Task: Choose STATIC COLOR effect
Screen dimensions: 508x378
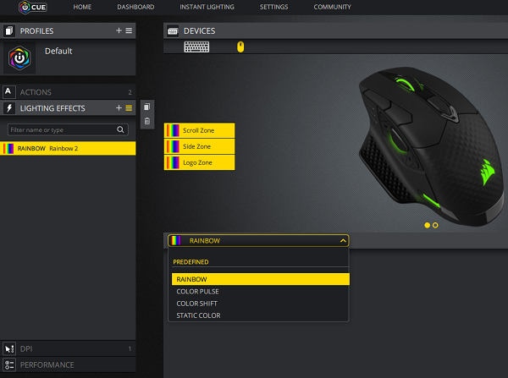Action: pyautogui.click(x=261, y=315)
